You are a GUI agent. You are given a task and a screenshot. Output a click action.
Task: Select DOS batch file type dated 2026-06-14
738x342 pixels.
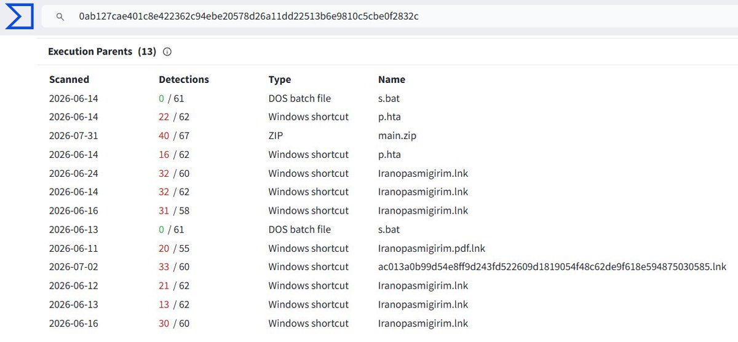click(300, 98)
